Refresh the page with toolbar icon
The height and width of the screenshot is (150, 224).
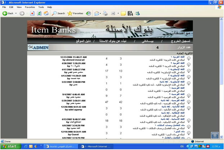(x=39, y=13)
